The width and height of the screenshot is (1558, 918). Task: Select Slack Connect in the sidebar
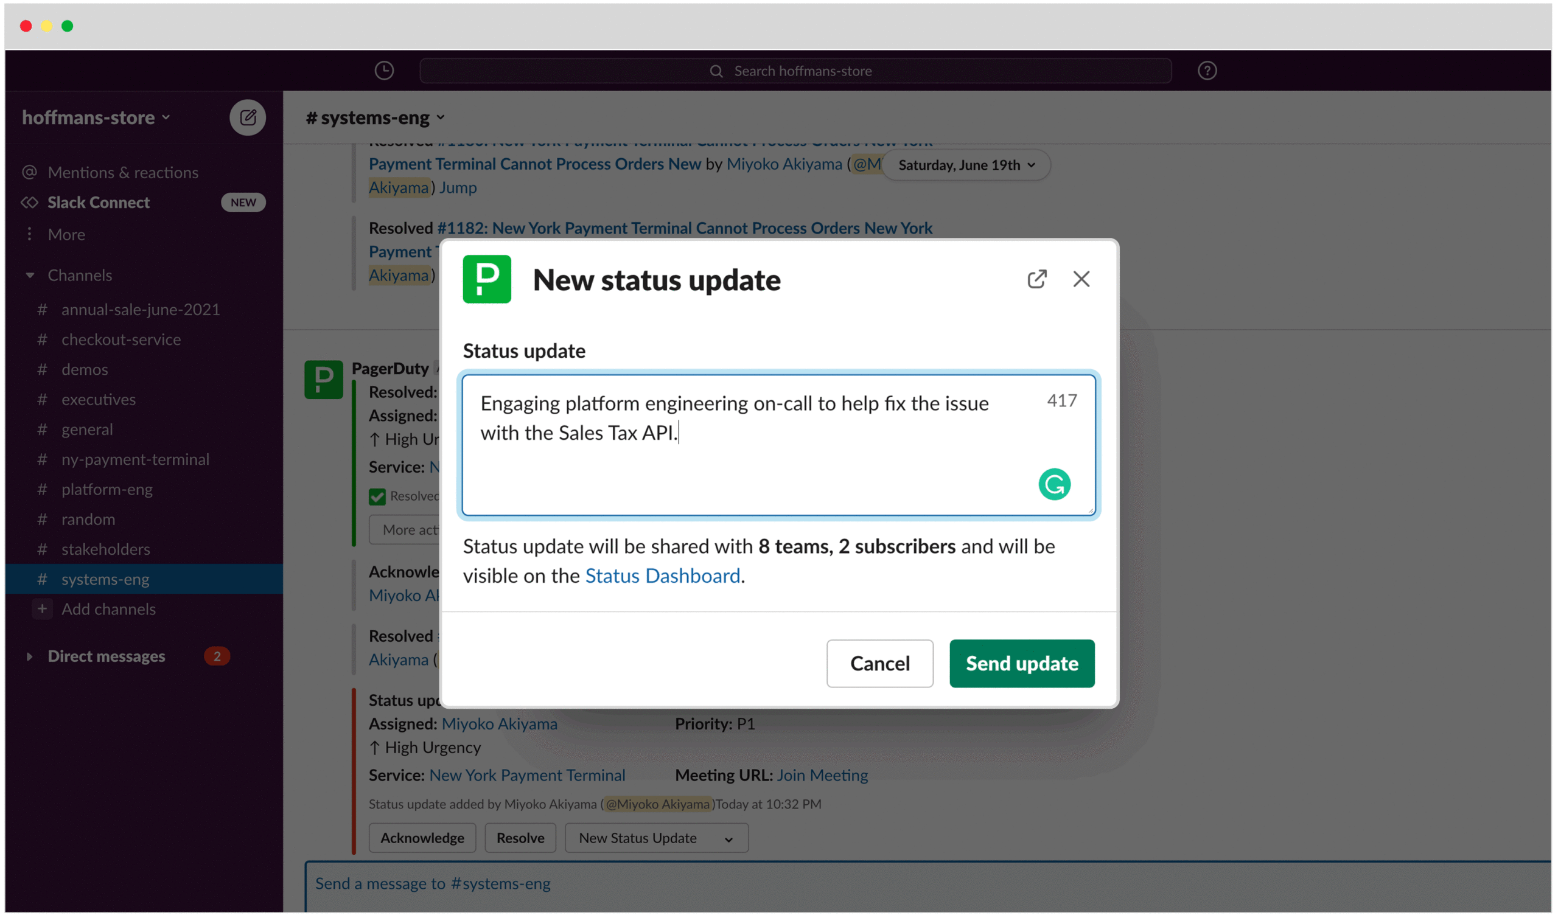tap(99, 201)
